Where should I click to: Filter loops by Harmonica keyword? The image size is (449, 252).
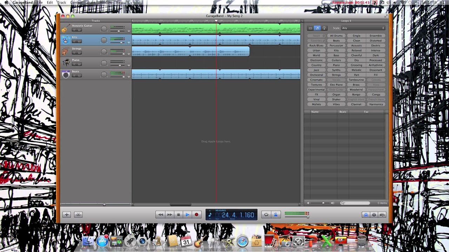tap(376, 104)
